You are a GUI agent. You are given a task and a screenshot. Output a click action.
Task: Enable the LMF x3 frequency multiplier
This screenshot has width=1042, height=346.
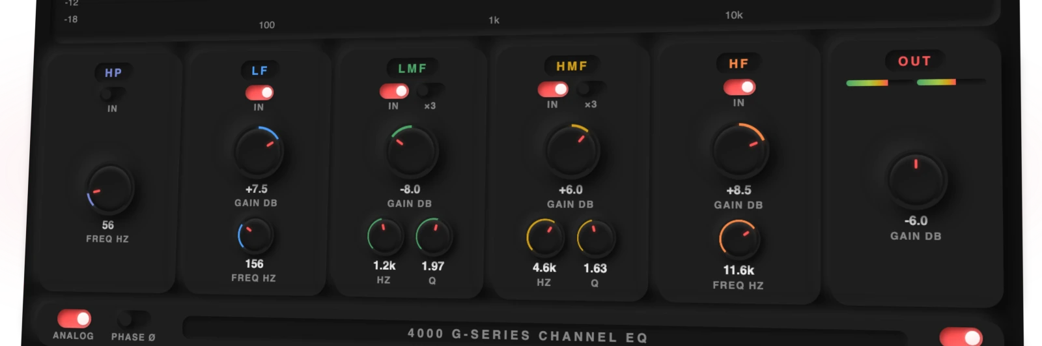tap(430, 90)
